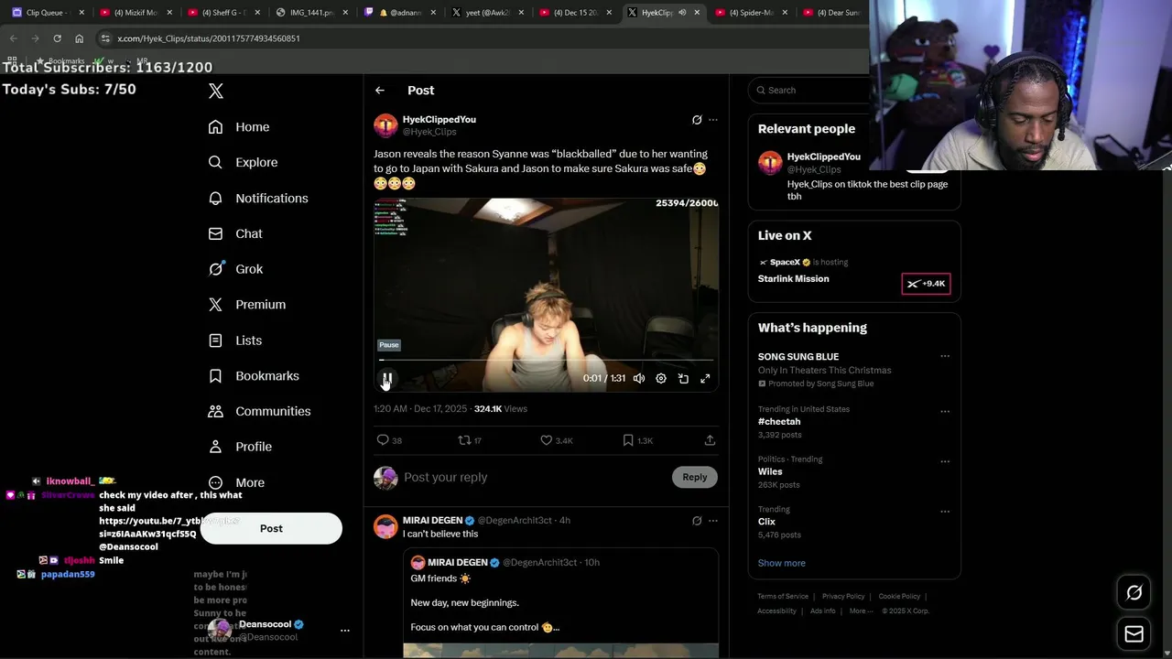Viewport: 1172px width, 659px height.
Task: Click Show more under What's happening
Action: click(782, 563)
